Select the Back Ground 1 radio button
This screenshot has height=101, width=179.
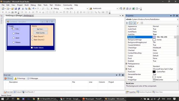pyautogui.click(x=32, y=36)
